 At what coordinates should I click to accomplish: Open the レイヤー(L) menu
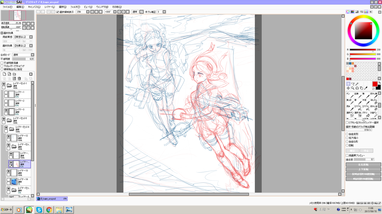pos(49,6)
